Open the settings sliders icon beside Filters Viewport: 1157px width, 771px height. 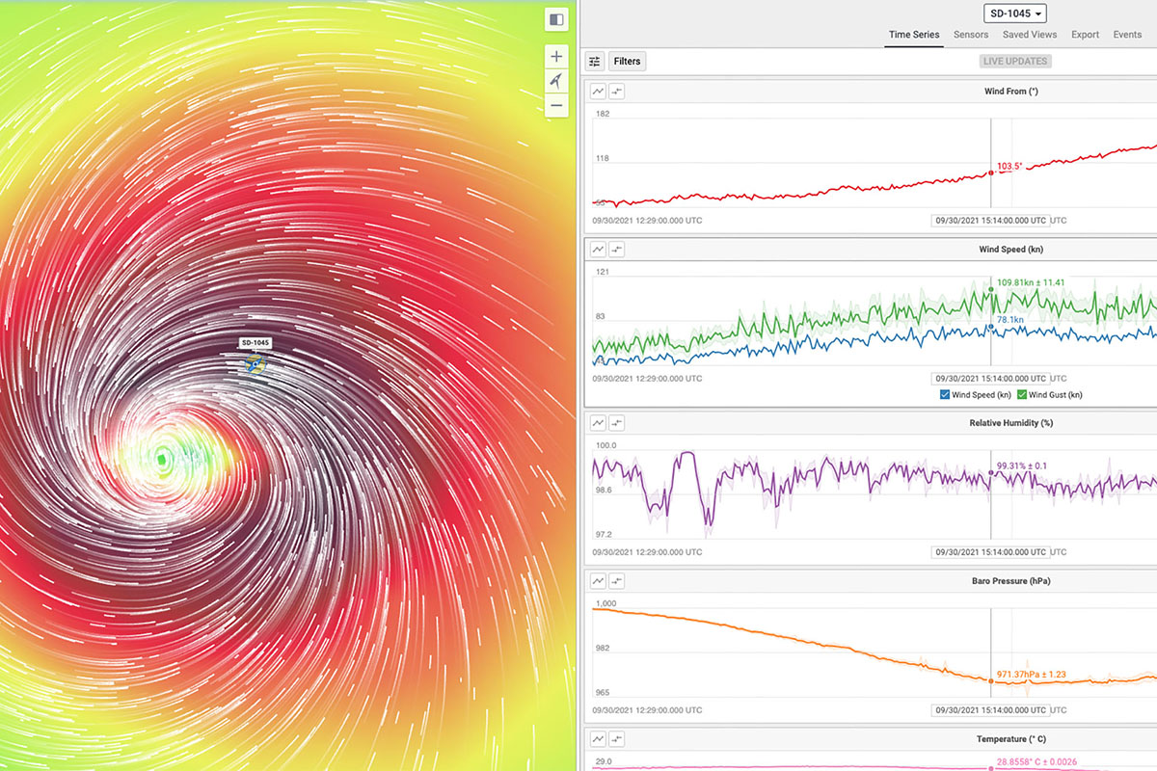tap(595, 61)
